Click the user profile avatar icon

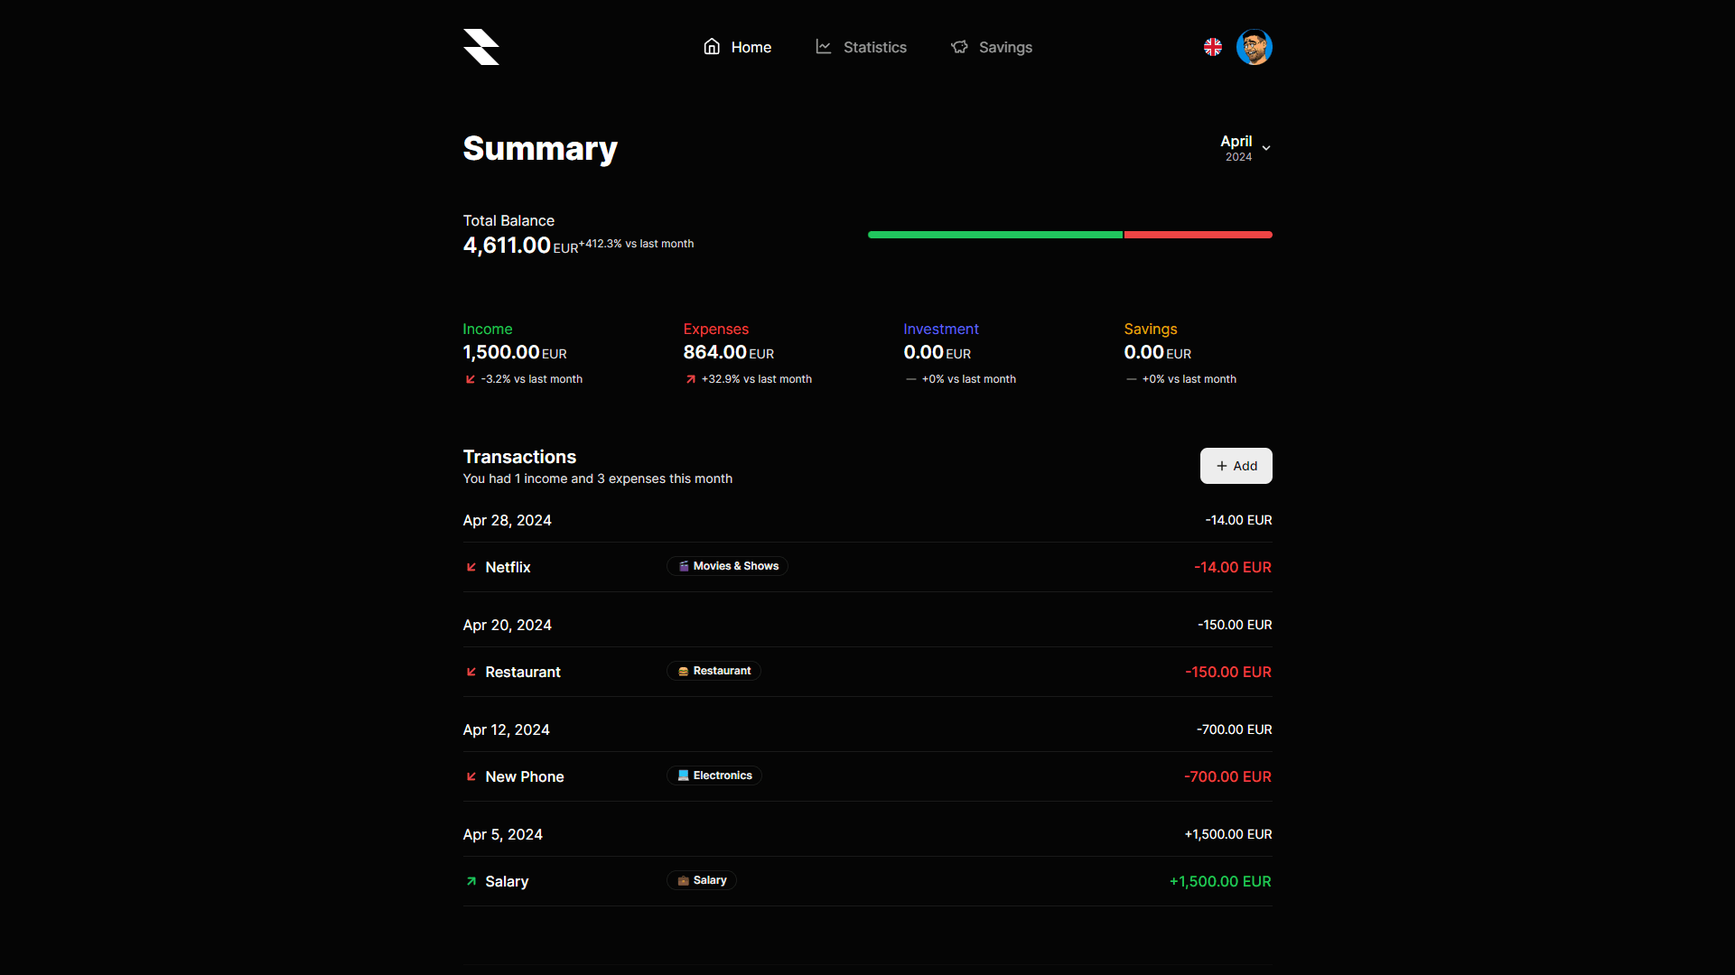coord(1255,48)
